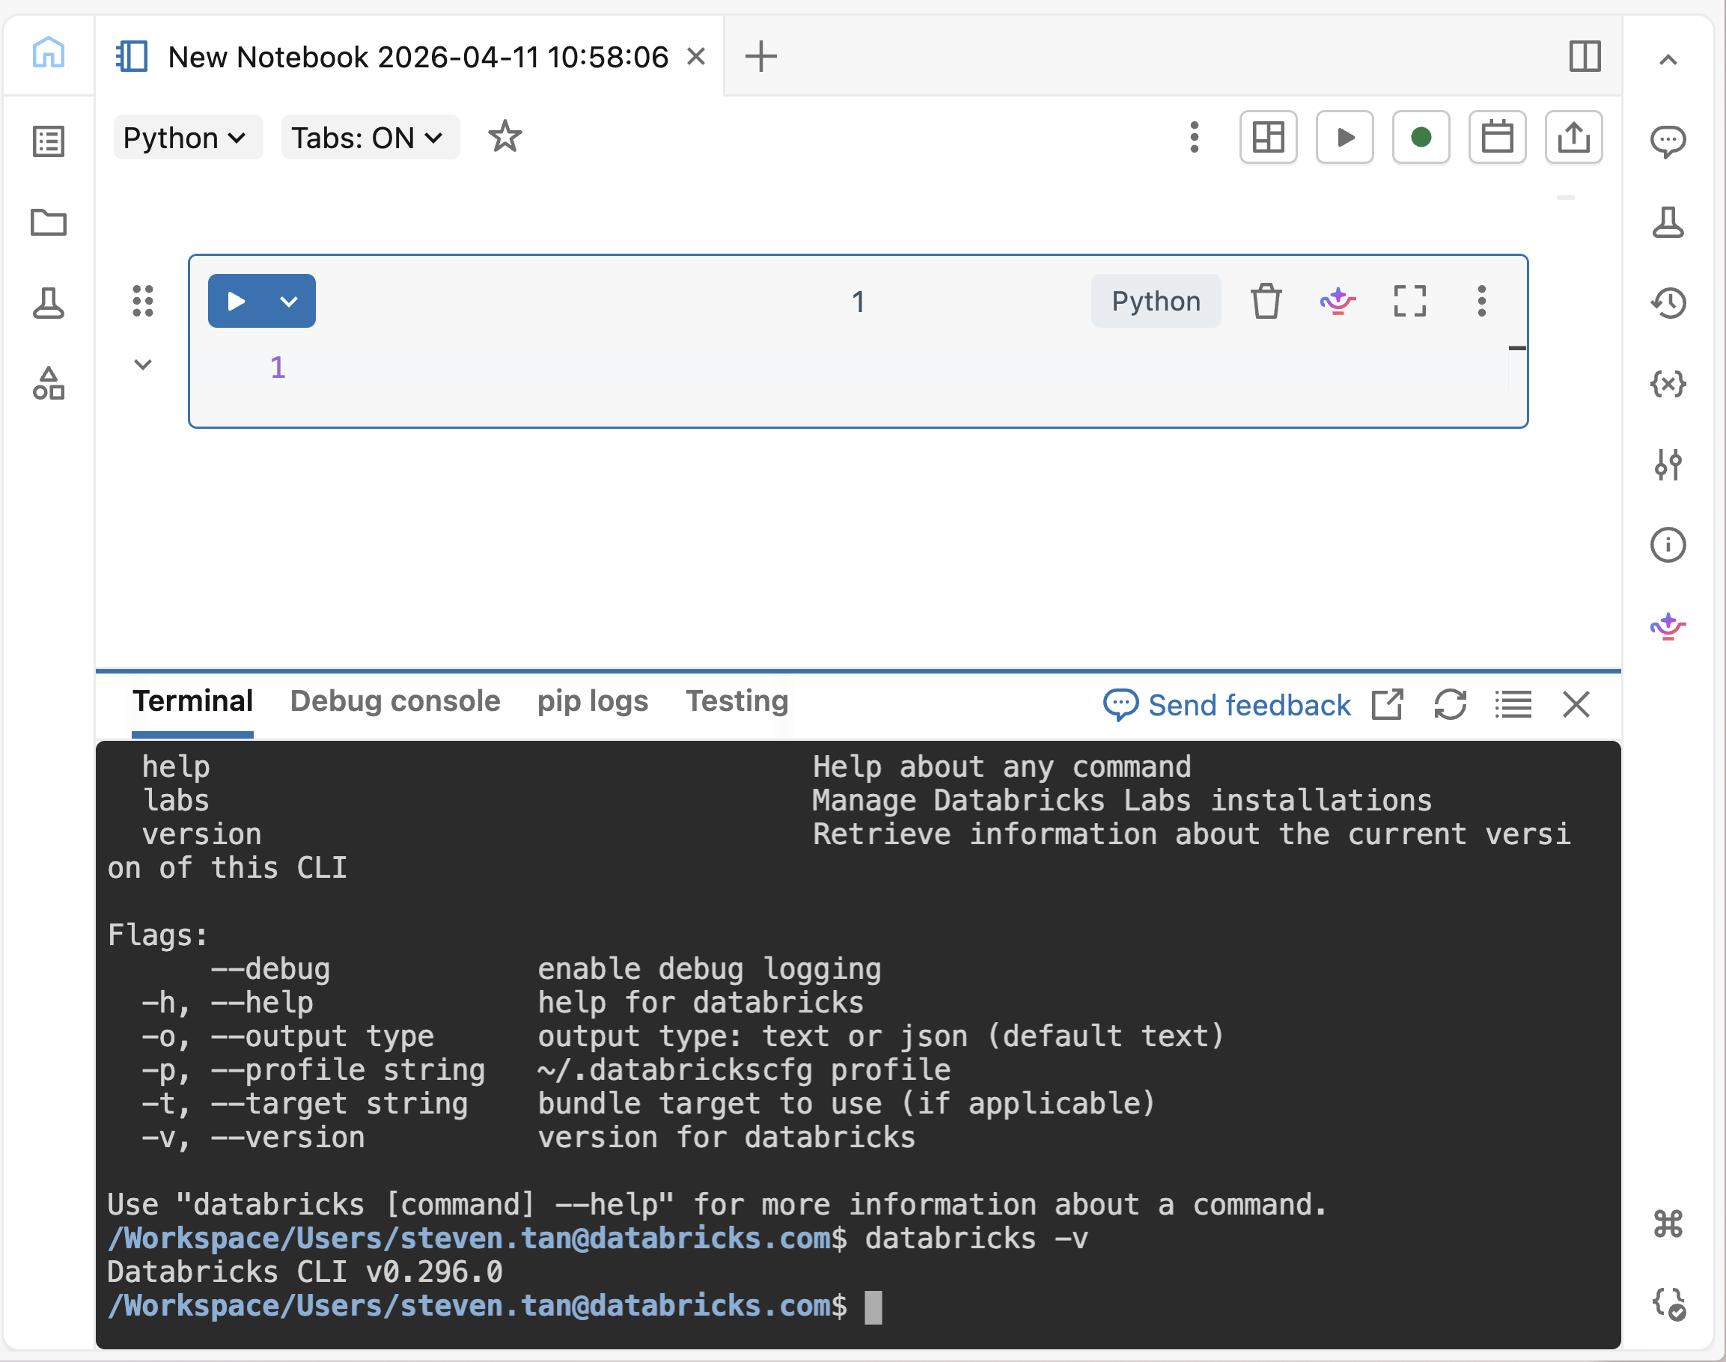Screen dimensions: 1726x1362
Task: Open variable explorer braces icon
Action: (x=1668, y=384)
